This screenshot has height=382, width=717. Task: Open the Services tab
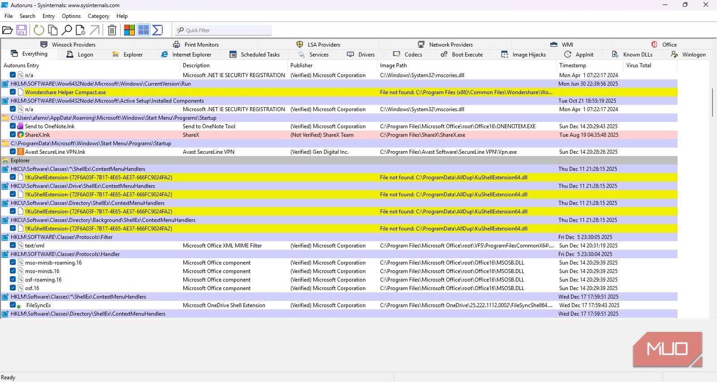tap(314, 54)
